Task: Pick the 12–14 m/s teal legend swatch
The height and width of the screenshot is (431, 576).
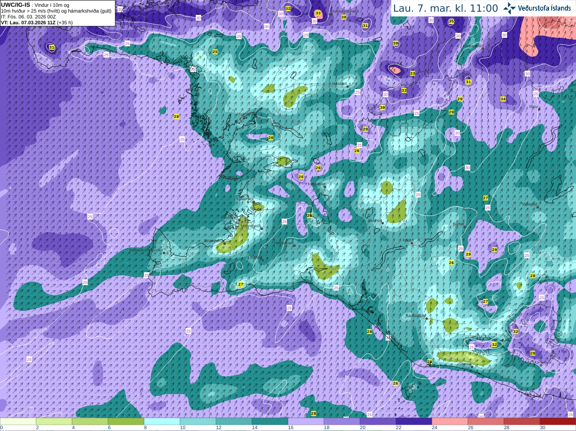Action: (x=234, y=422)
